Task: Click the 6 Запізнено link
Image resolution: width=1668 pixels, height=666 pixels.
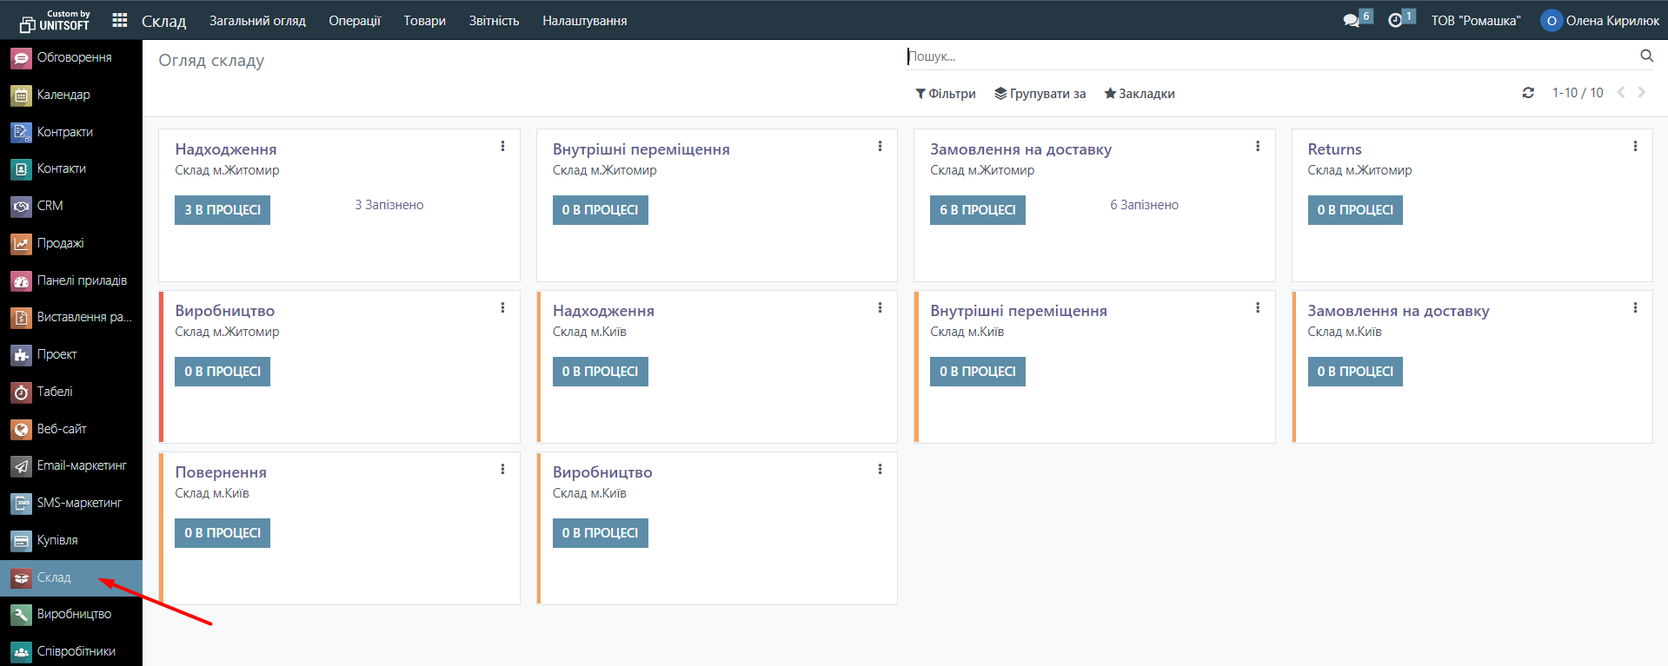Action: point(1144,205)
